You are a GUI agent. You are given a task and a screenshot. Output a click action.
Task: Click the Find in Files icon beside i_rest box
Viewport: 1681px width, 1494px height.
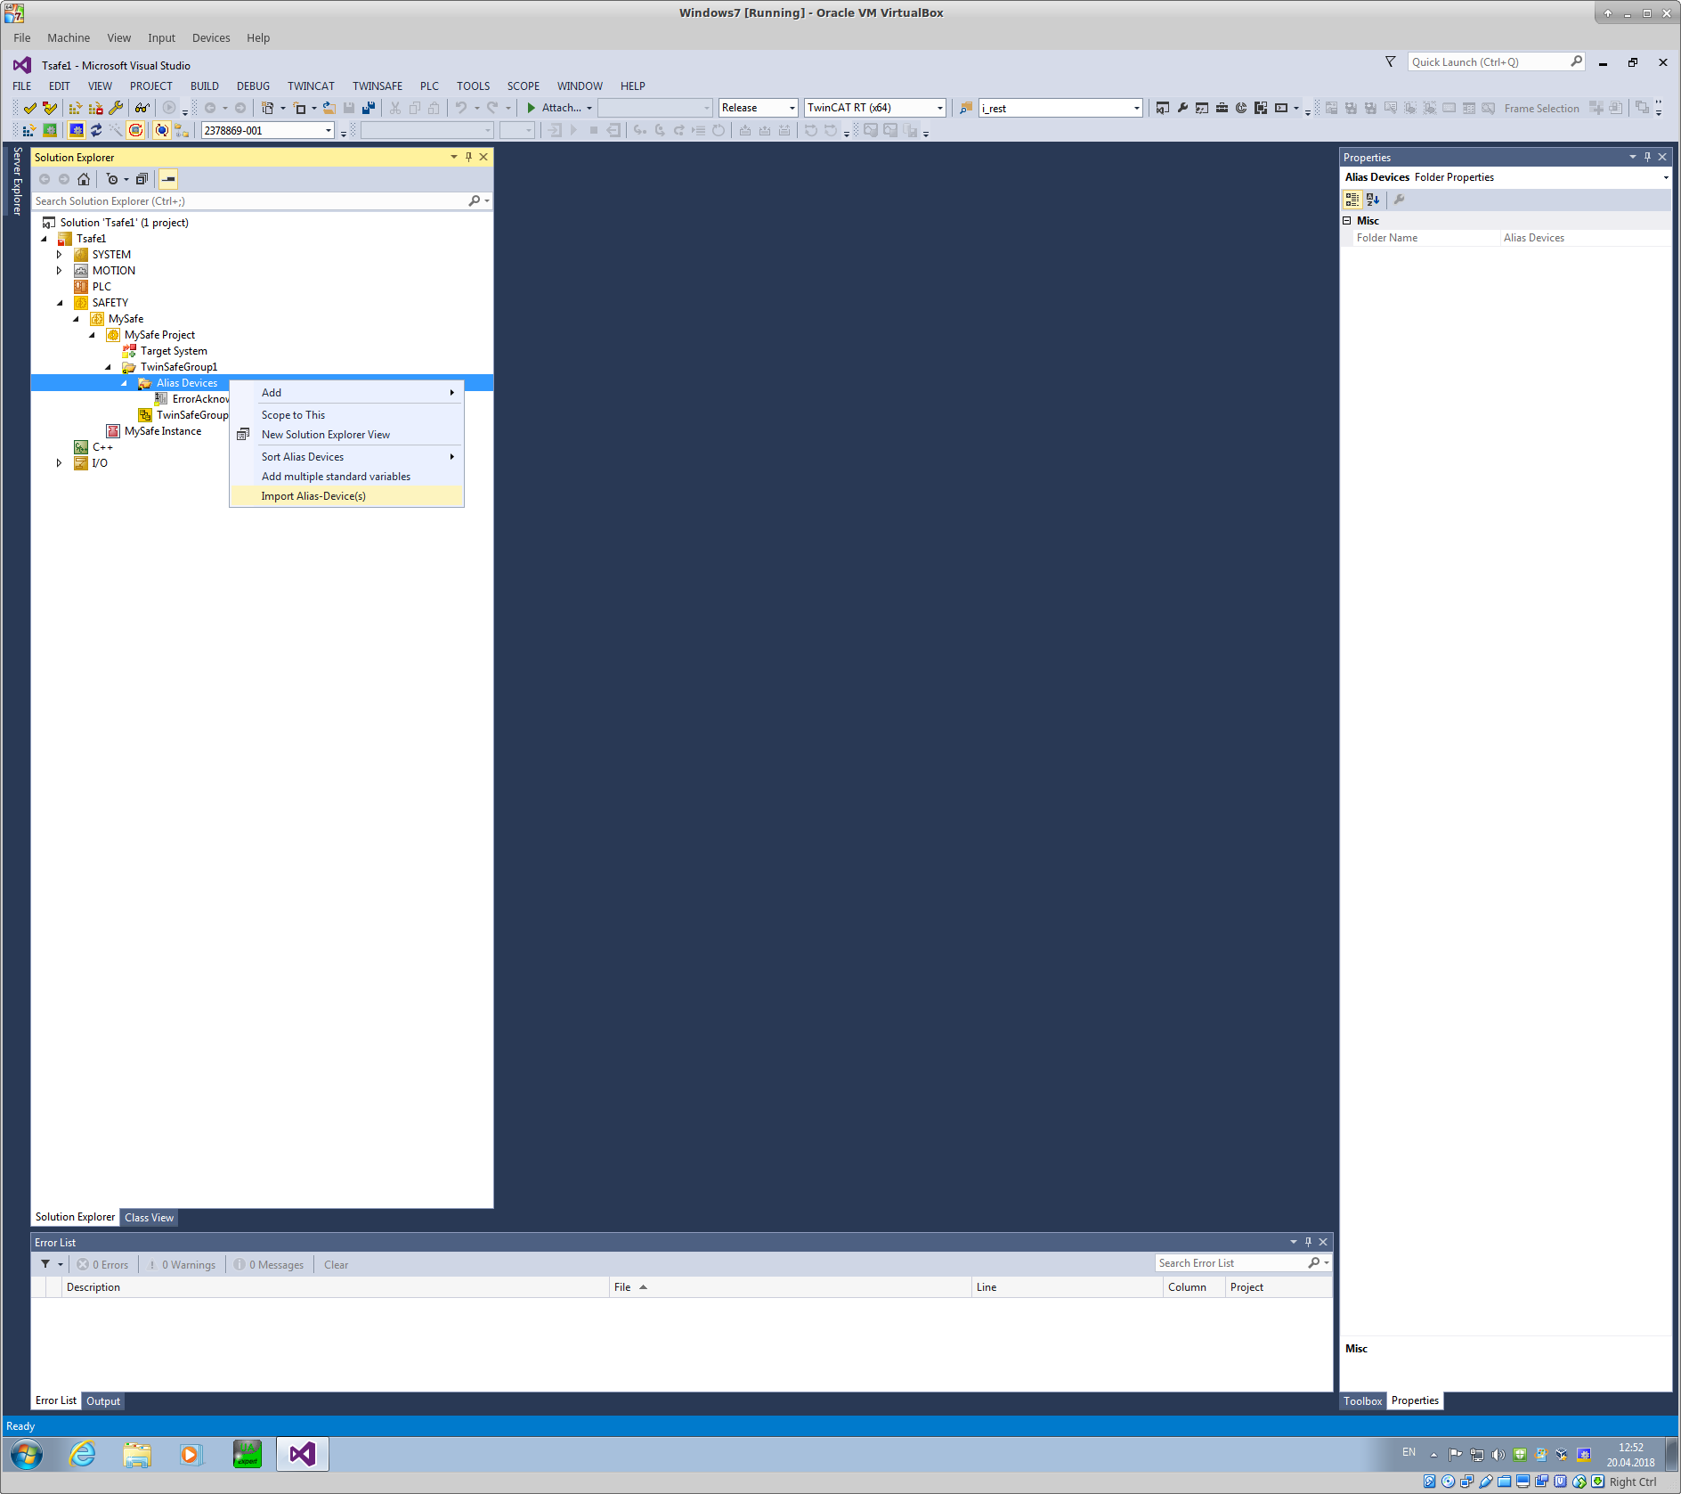click(x=965, y=108)
